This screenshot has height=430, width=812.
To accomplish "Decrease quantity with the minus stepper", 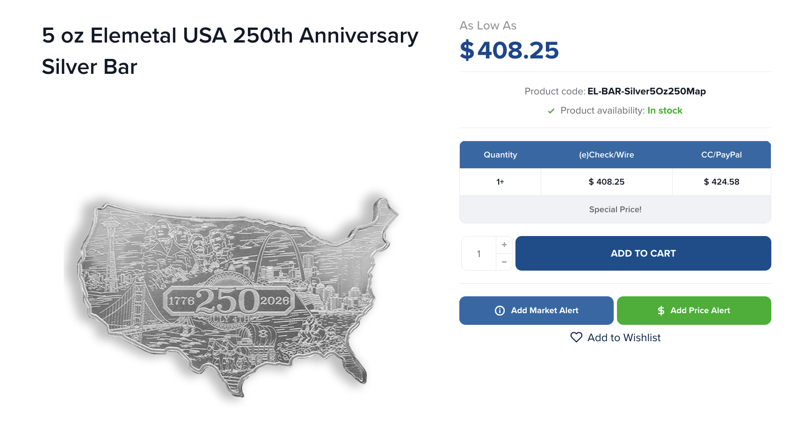I will (504, 262).
